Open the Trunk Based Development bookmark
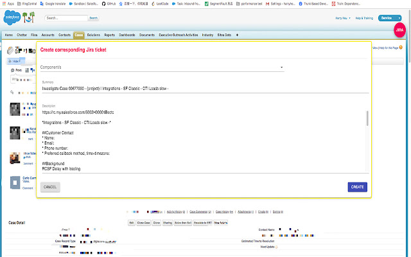 pos(313,4)
